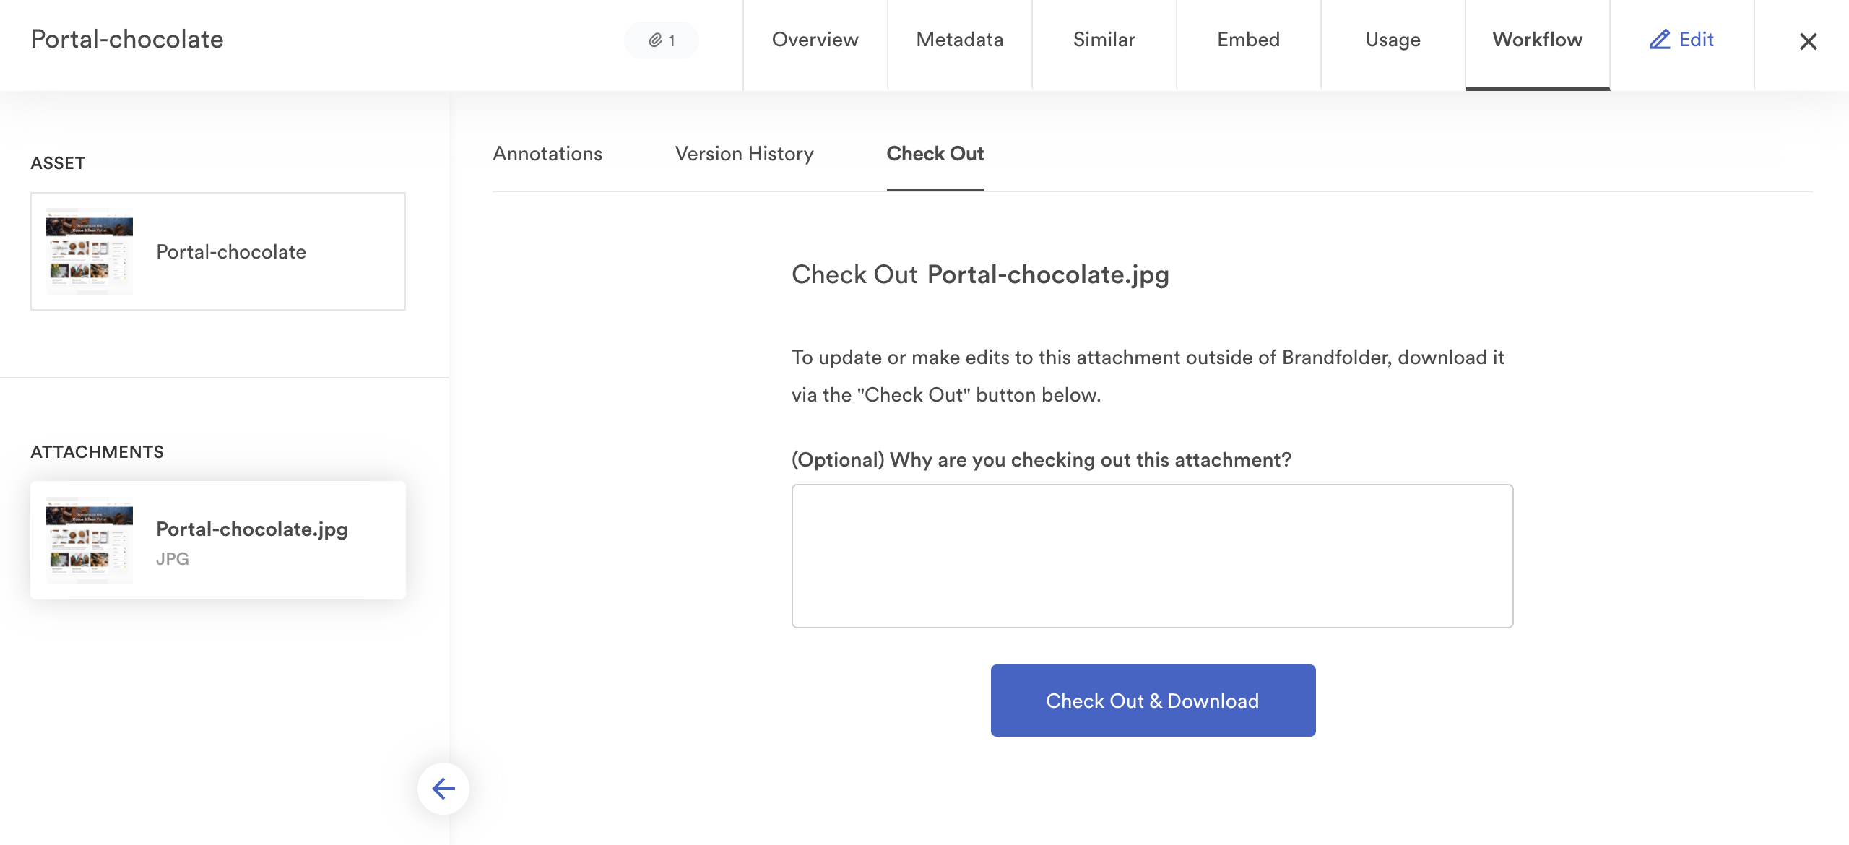Select the Portal-chocolate.jpg attachment card

(218, 540)
